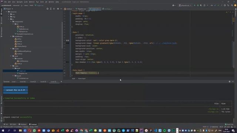Image resolution: width=237 pixels, height=133 pixels.
Task: Open Git tool window button
Action: 6,125
